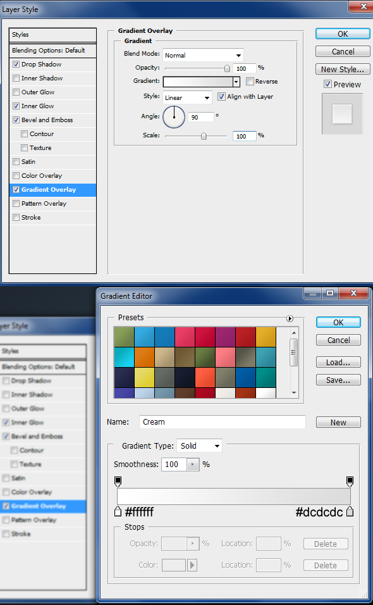Viewport: 373px width, 605px height.
Task: Enable the Texture checkbox
Action: click(x=24, y=148)
